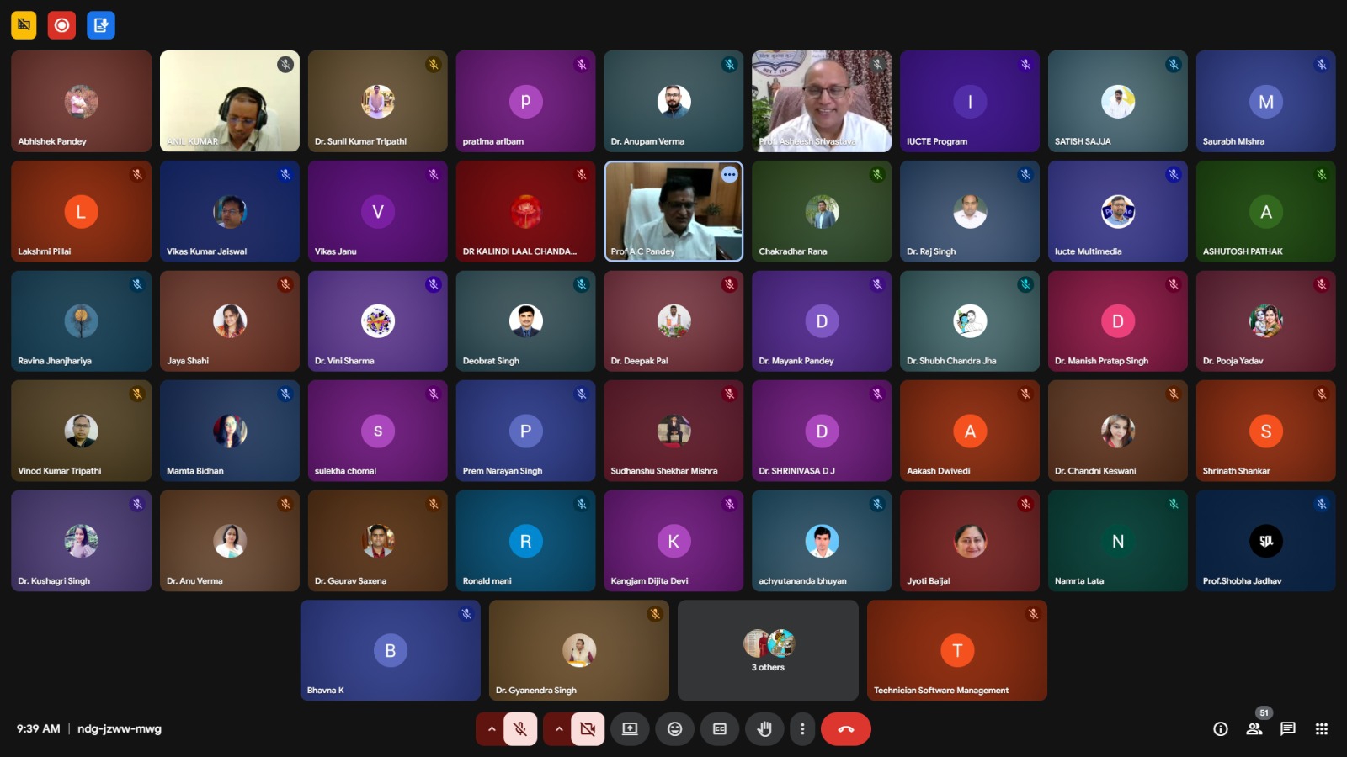Open the activities grid panel
The height and width of the screenshot is (757, 1347).
click(x=1322, y=729)
